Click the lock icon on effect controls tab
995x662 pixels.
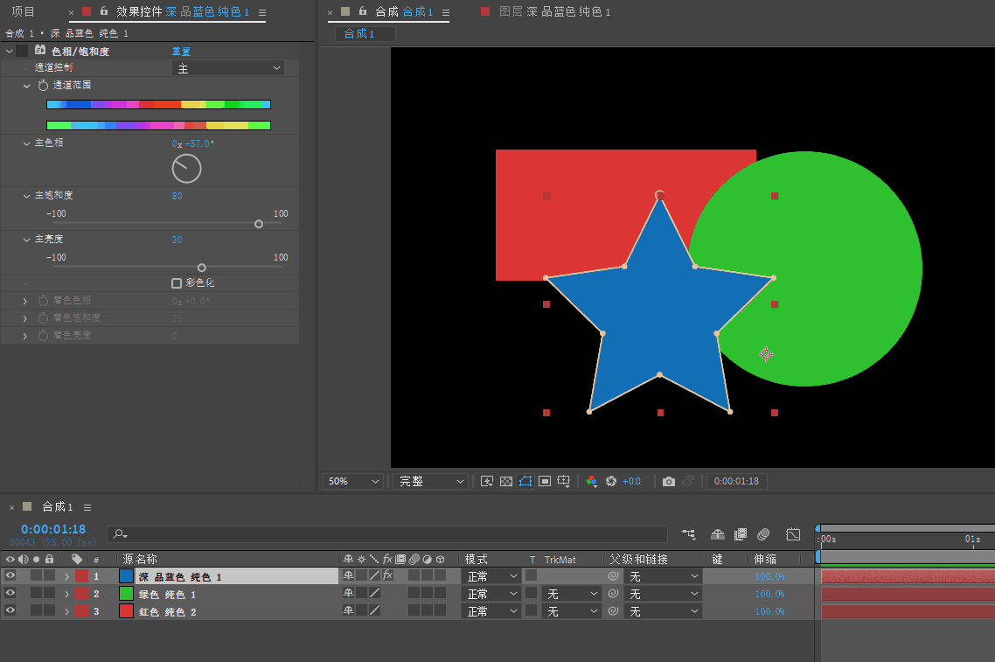(x=104, y=10)
